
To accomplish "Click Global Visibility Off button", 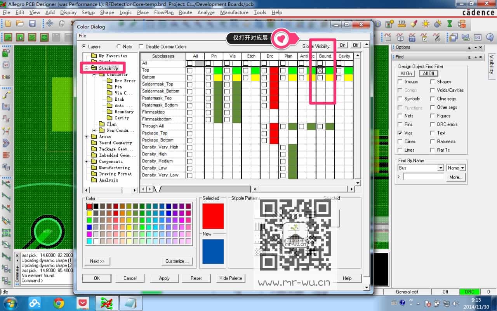I will tap(355, 45).
